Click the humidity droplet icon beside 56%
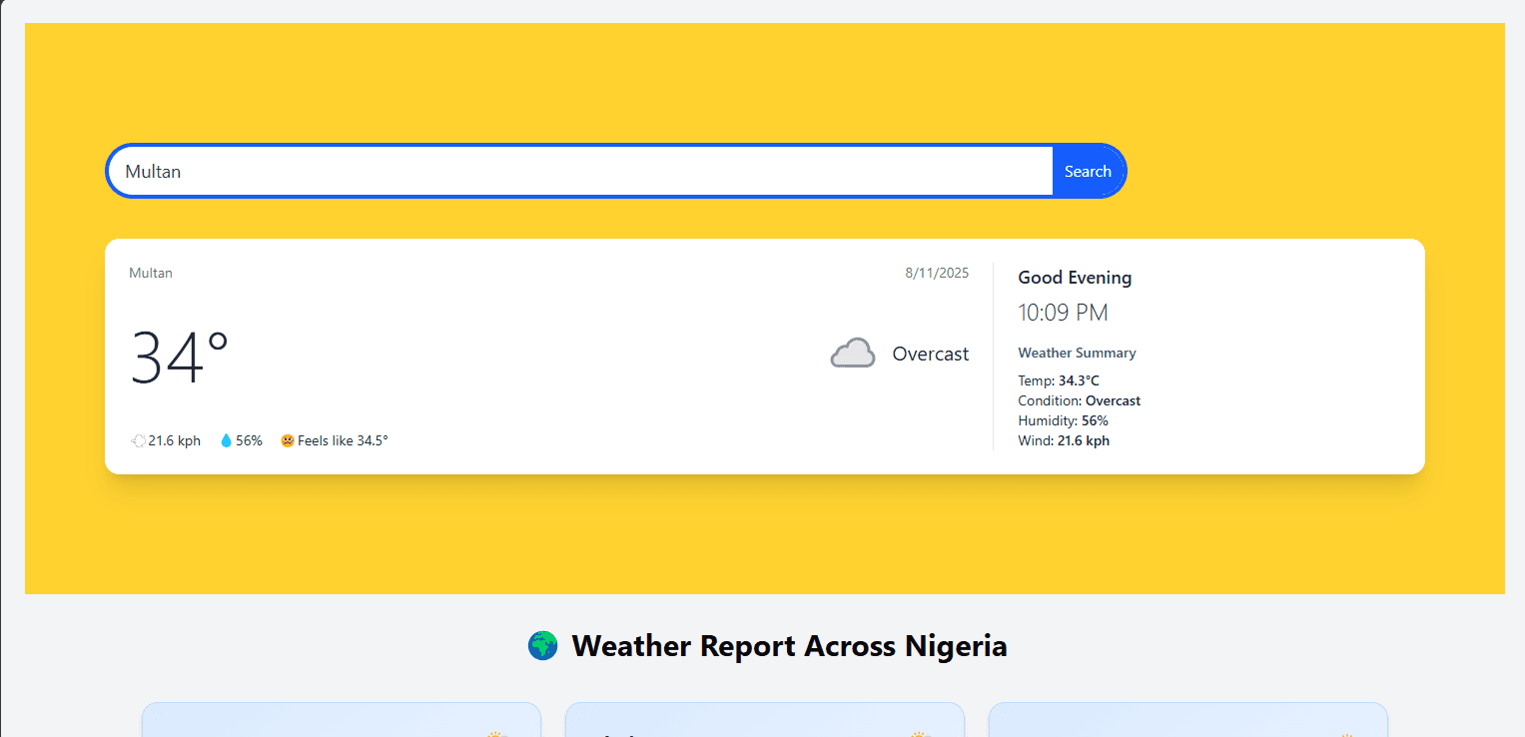Screen dimensions: 1525x737 click(226, 440)
